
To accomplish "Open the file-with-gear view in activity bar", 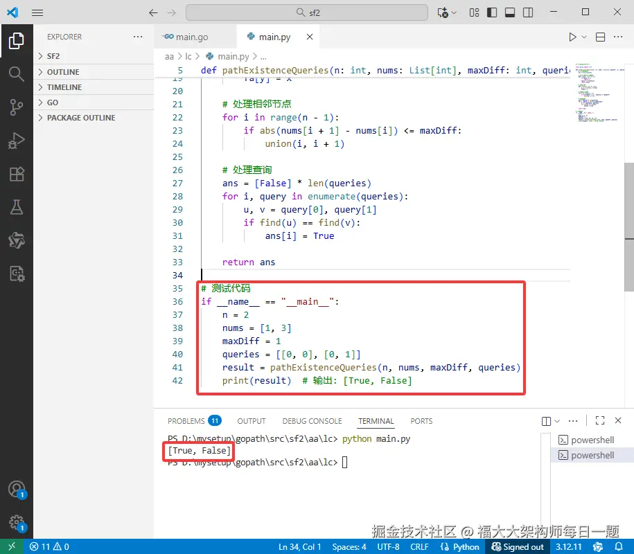I will tap(16, 274).
